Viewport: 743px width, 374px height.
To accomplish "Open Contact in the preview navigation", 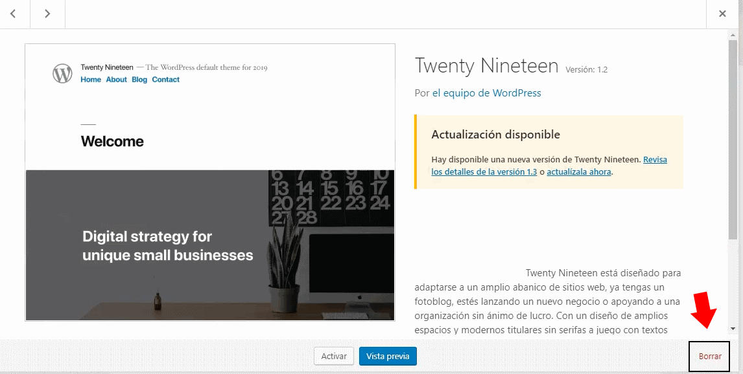I will 166,80.
